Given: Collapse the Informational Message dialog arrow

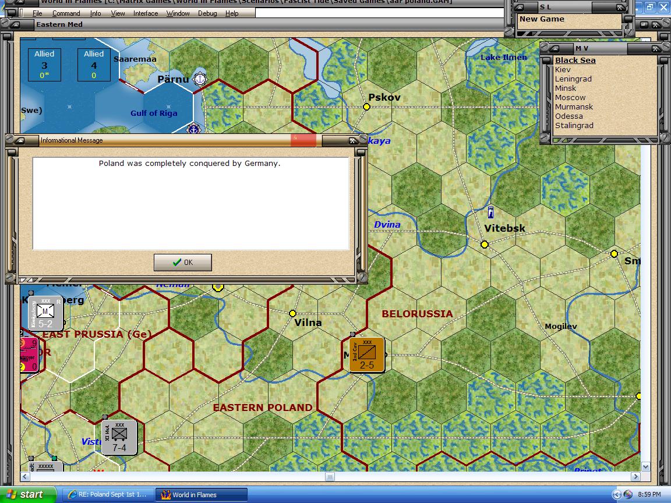Looking at the screenshot, I should (20, 140).
